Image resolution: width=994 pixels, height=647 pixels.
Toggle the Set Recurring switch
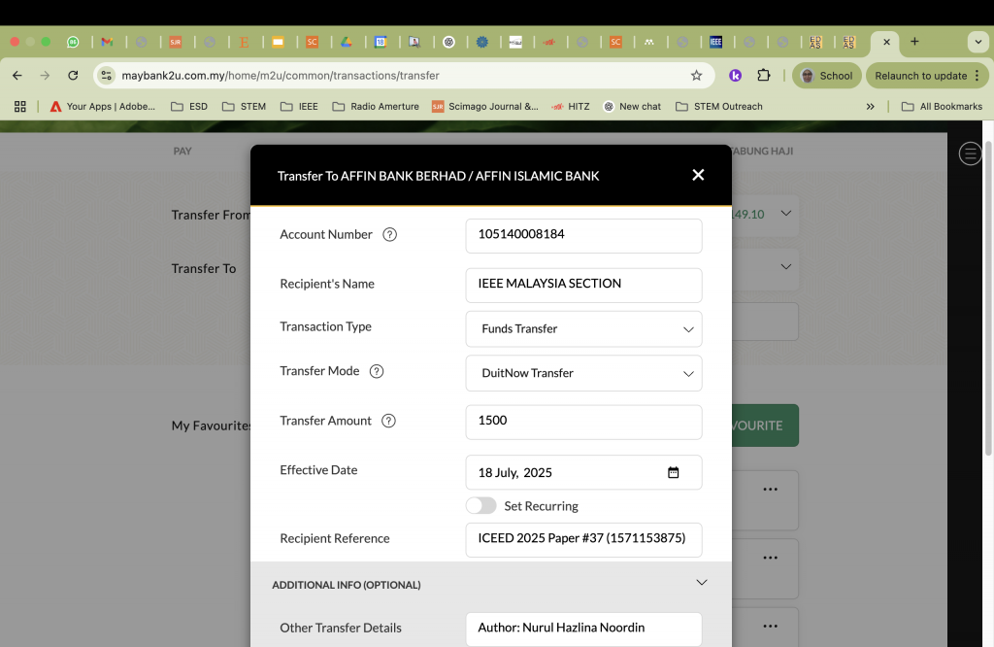[x=481, y=505]
